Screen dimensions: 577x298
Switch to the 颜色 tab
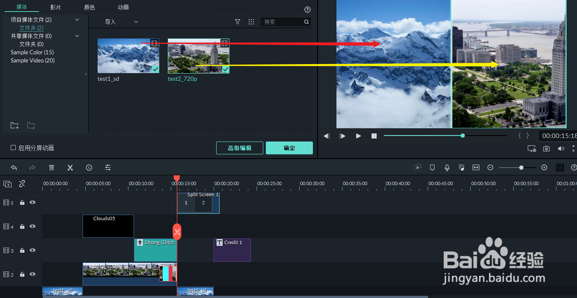pyautogui.click(x=89, y=7)
